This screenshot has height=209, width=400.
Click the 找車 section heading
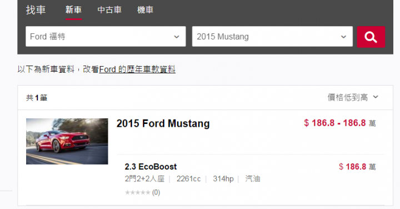point(36,10)
